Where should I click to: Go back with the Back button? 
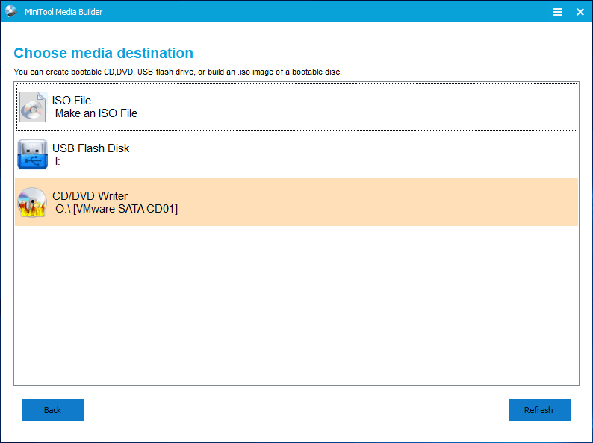pyautogui.click(x=53, y=409)
